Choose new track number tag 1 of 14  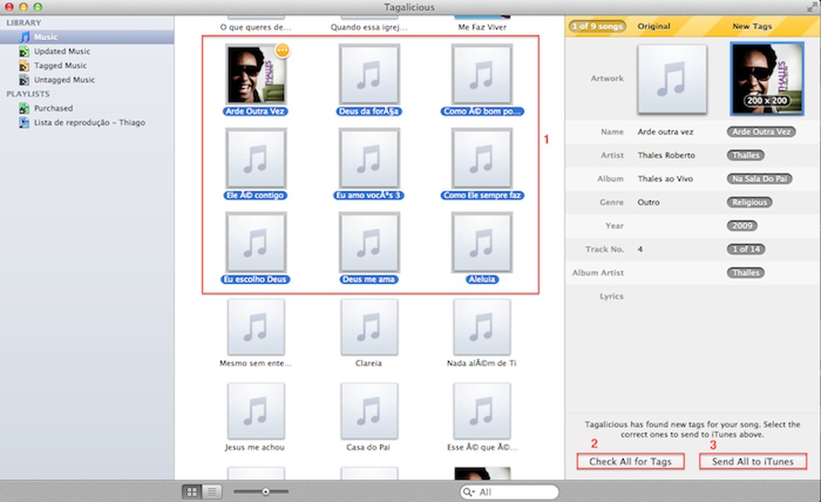[x=746, y=249]
